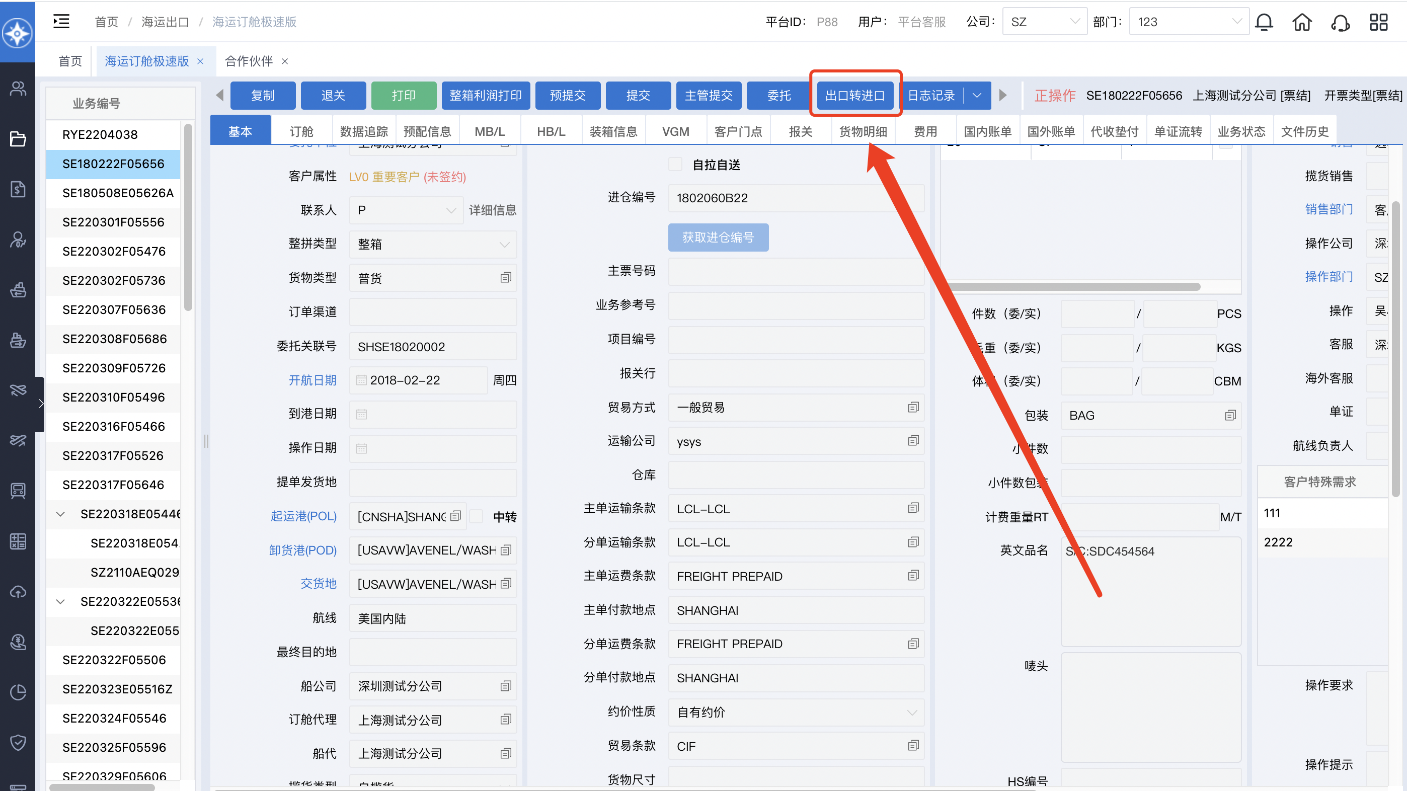Switch to the MB/L tab
1407x791 pixels.
click(490, 132)
